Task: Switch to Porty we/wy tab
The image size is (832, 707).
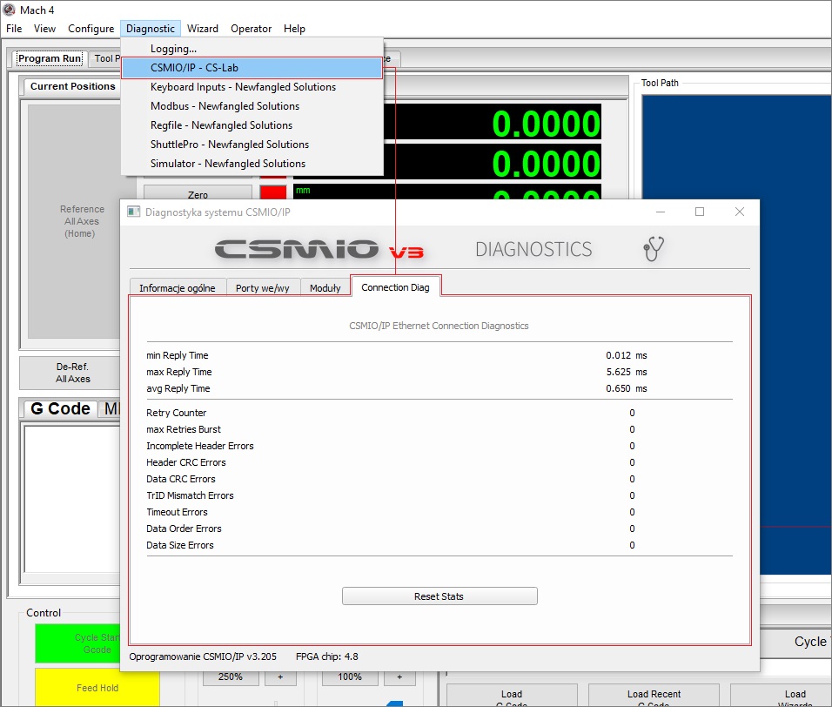Action: [263, 287]
